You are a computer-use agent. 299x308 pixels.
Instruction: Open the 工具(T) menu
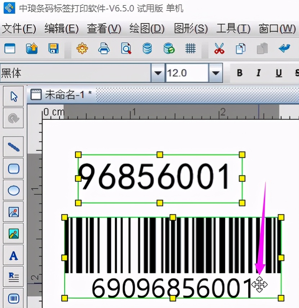pos(233,28)
